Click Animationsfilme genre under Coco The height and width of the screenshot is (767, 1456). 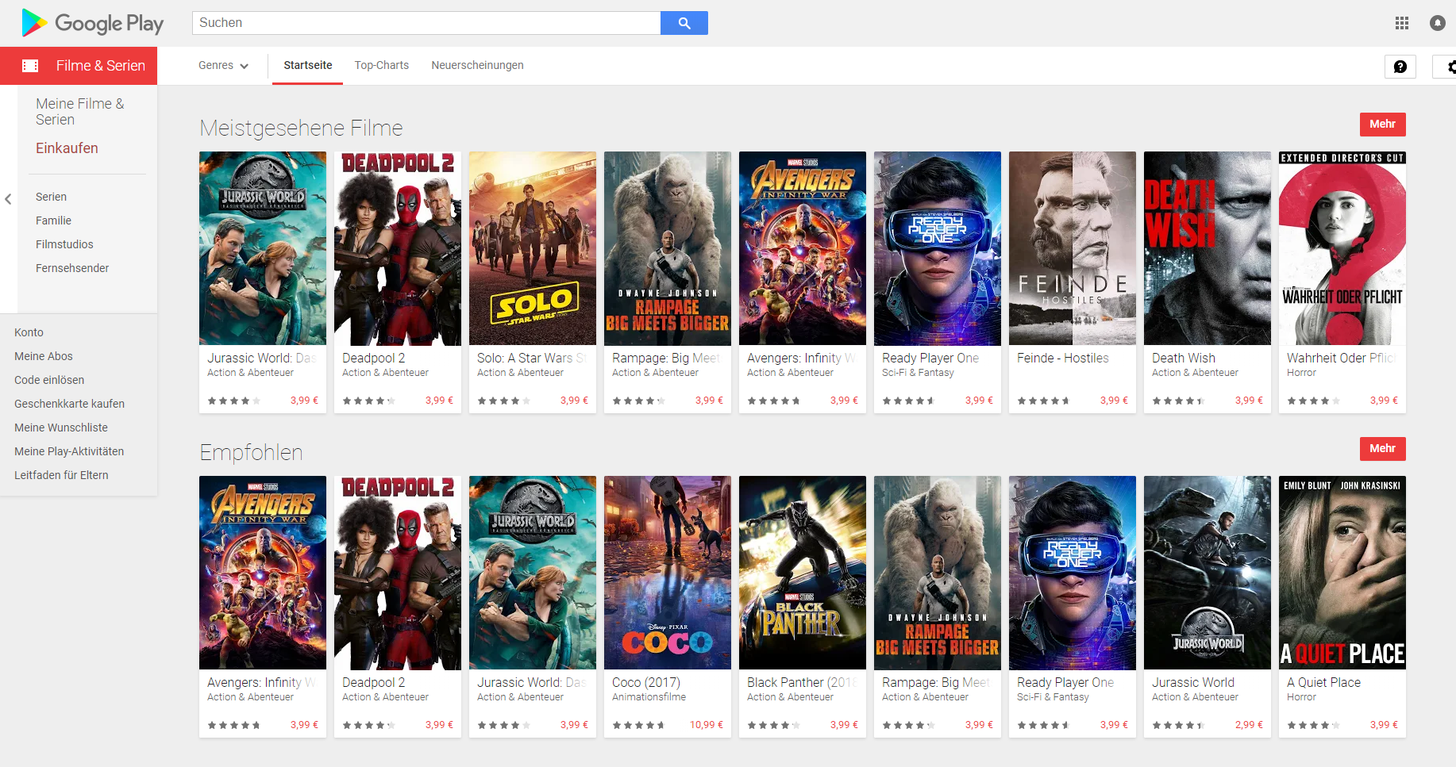[649, 697]
